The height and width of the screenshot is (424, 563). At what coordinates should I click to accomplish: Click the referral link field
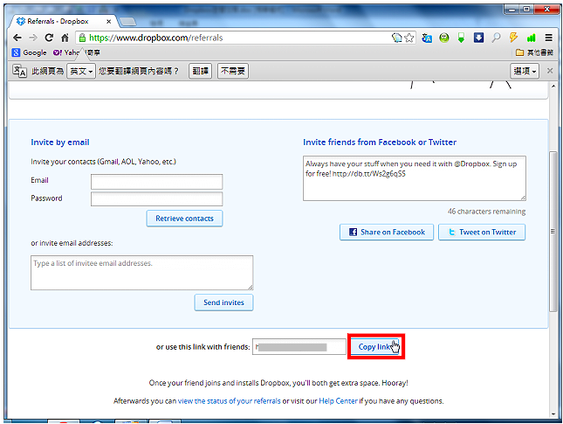pos(299,347)
